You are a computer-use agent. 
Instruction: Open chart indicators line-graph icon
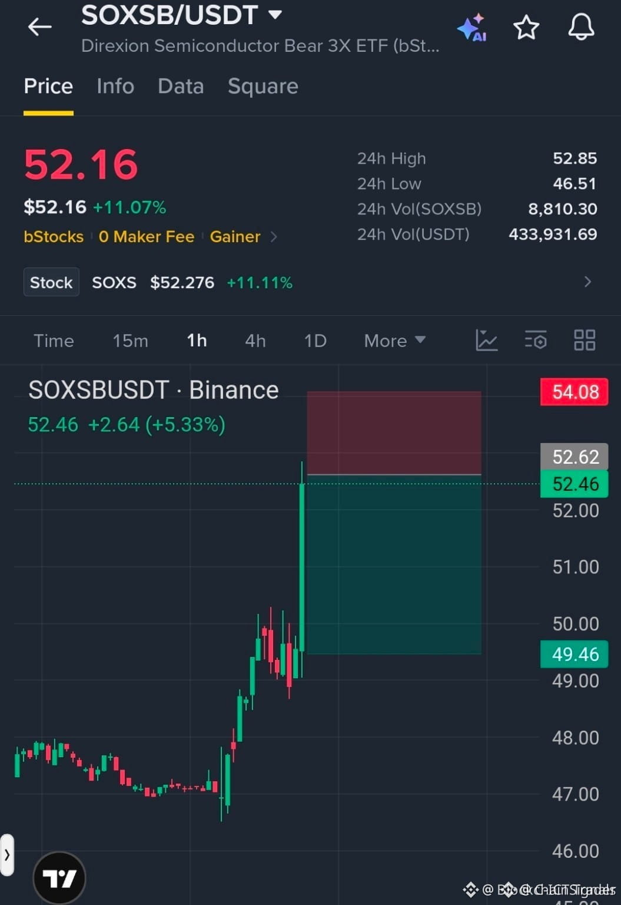coord(487,340)
